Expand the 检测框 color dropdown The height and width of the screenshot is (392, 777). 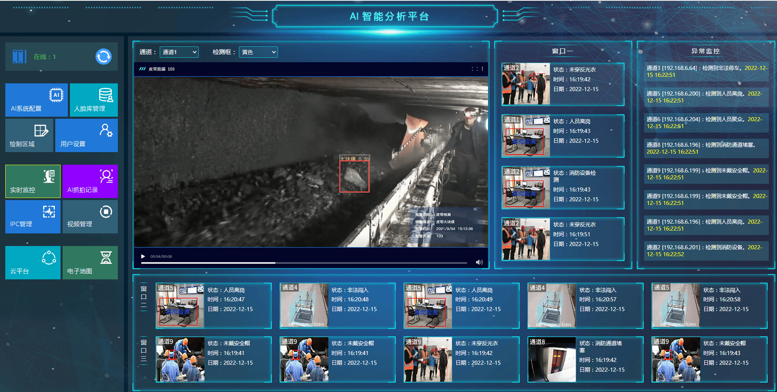(x=258, y=52)
